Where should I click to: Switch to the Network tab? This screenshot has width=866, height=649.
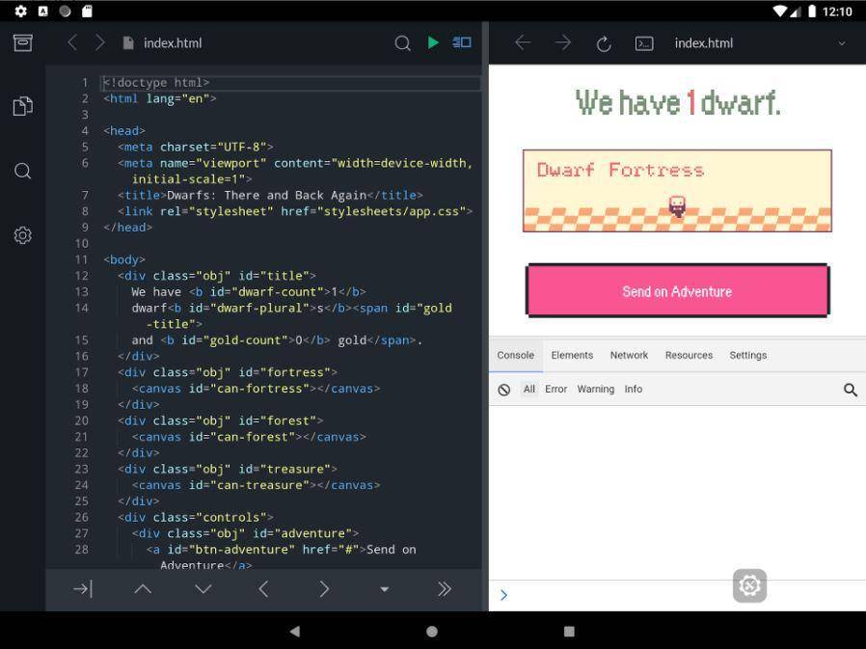click(629, 355)
